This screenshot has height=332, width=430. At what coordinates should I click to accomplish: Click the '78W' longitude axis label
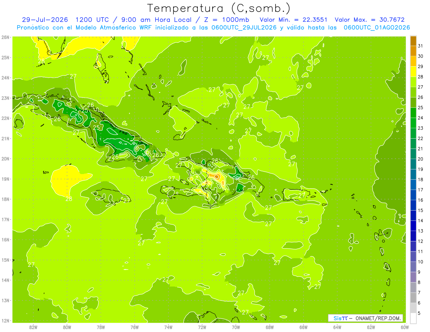tap(101, 327)
